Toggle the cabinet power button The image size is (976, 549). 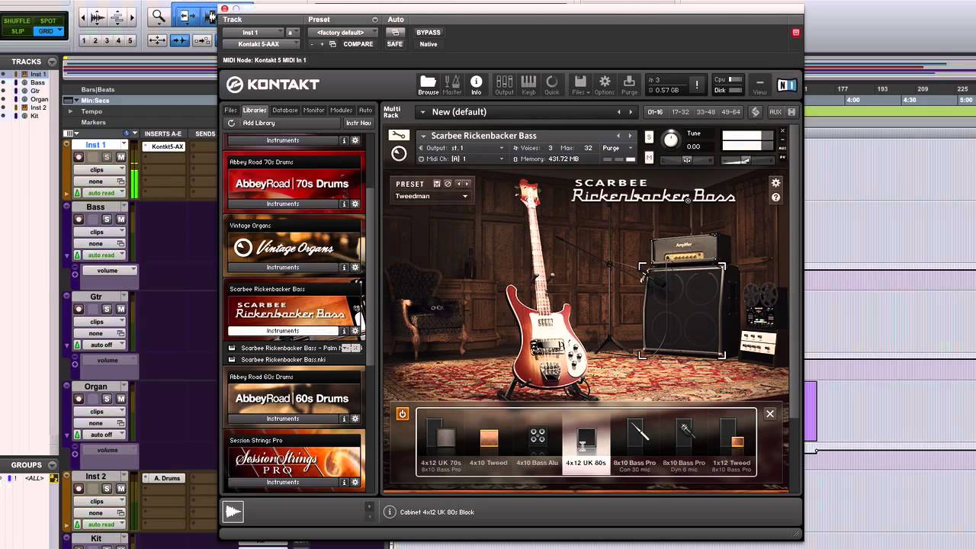click(x=403, y=414)
